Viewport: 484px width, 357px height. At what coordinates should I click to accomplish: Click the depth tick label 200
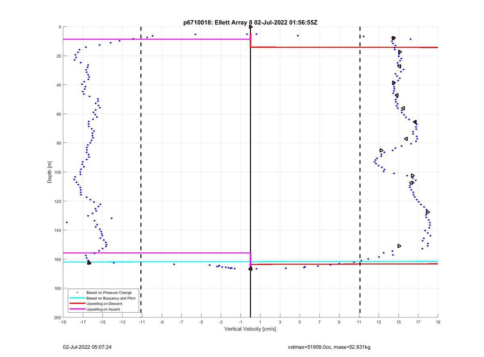[57, 317]
